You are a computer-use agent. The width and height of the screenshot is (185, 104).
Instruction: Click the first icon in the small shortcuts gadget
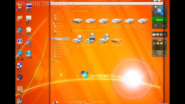click(x=154, y=35)
